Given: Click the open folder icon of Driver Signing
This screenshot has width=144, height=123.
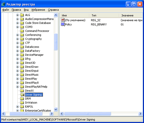Looking at the screenshot, I should click(22, 95).
